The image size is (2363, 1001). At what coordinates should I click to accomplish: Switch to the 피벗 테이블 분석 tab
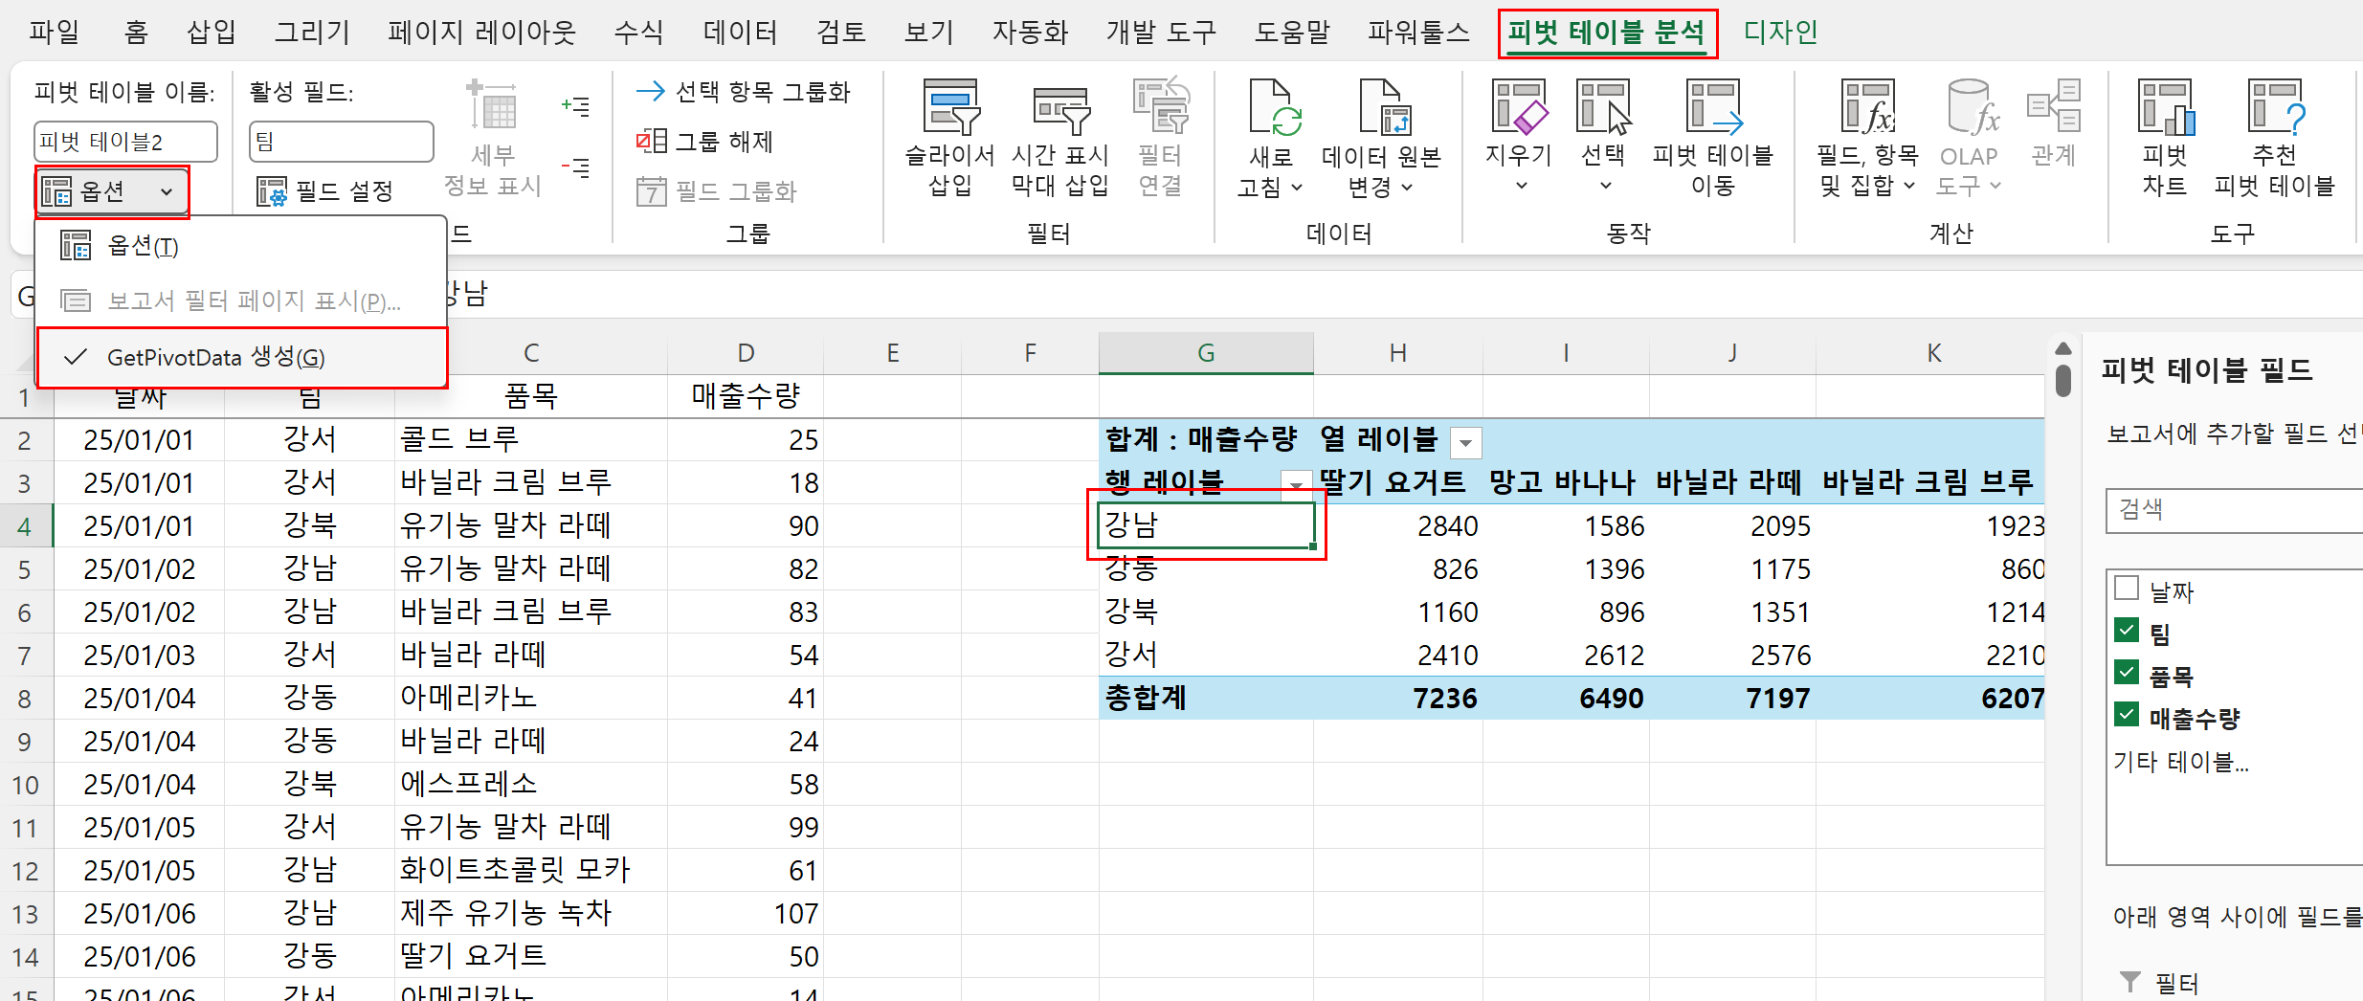[1607, 33]
